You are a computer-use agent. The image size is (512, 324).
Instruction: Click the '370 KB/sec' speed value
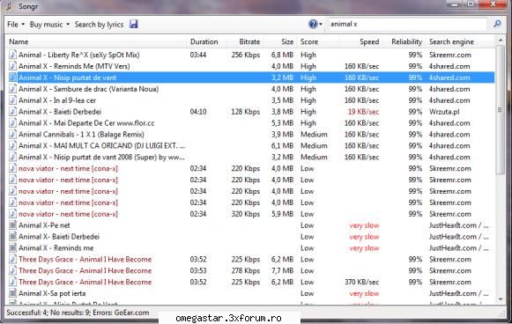coord(362,282)
